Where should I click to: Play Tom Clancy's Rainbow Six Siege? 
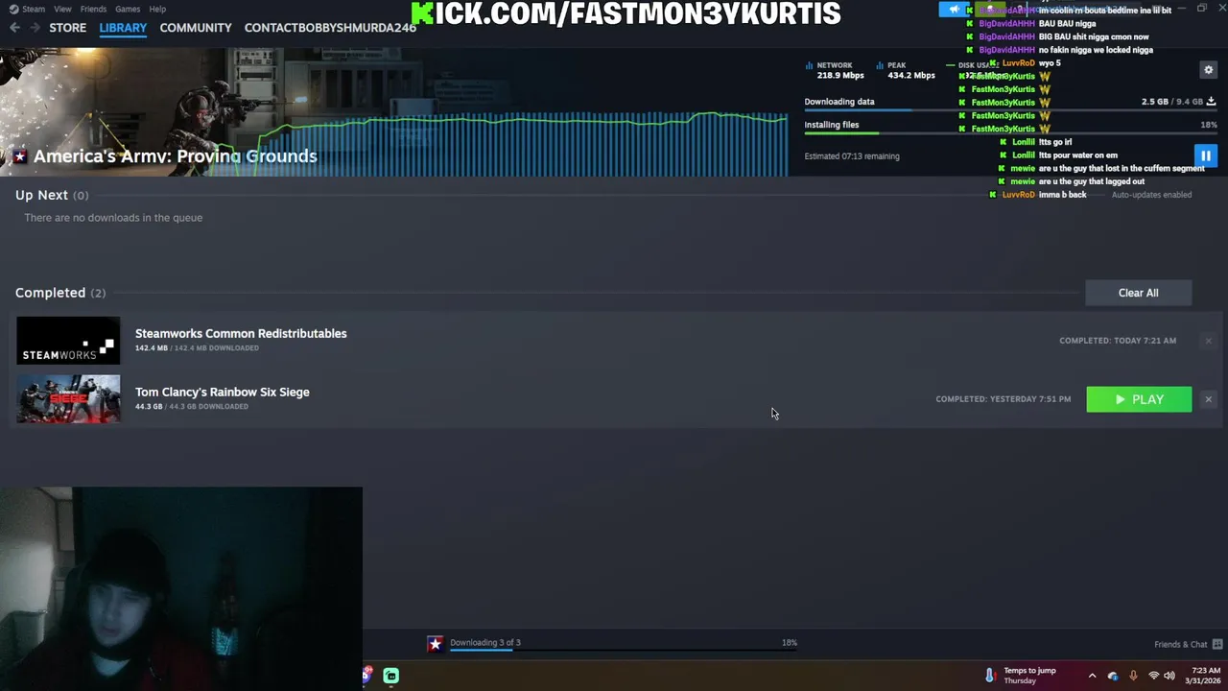click(1139, 399)
